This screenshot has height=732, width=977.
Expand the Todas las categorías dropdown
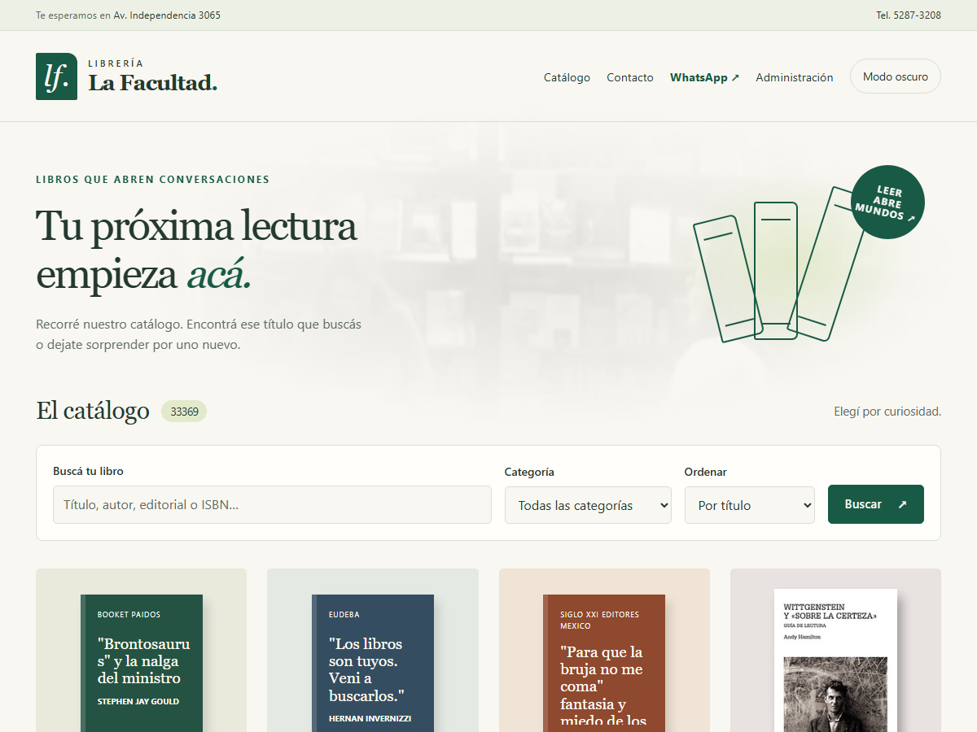(x=588, y=505)
